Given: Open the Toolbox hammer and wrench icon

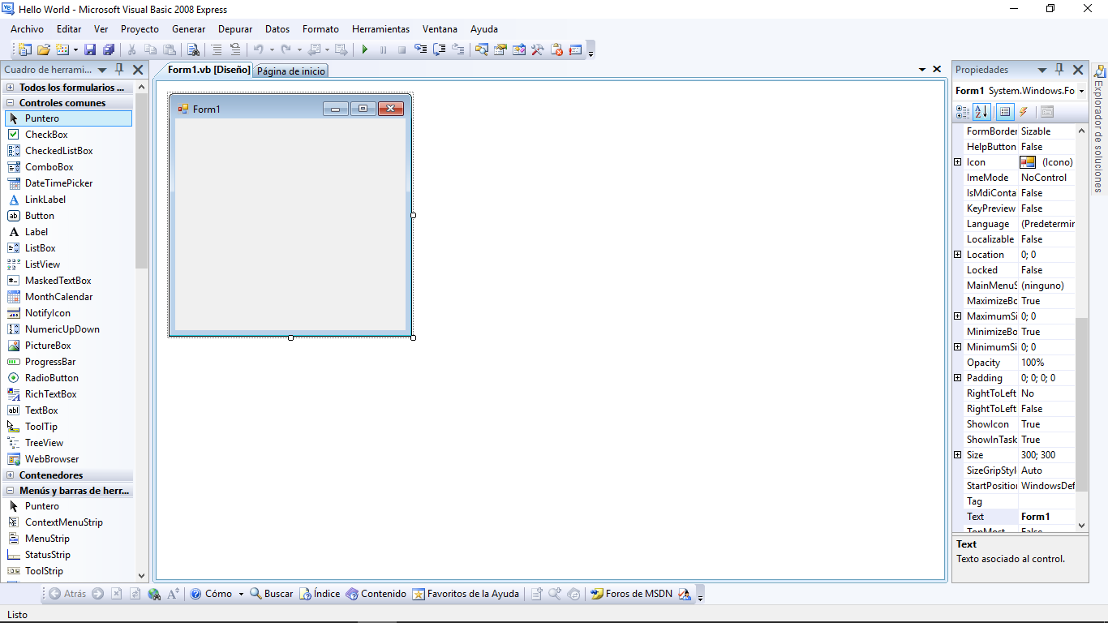Looking at the screenshot, I should coord(538,49).
